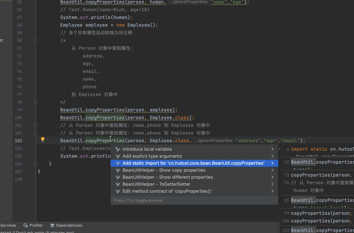Click the "address" string on line 103
Screen dimensions: 354x233
tap(248, 141)
